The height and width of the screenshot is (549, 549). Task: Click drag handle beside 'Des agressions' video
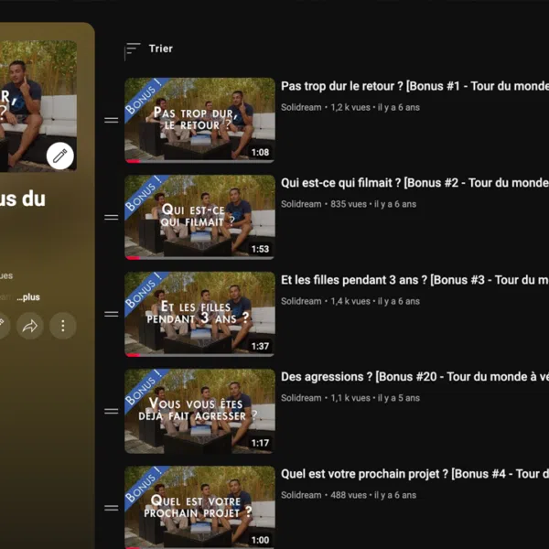point(112,412)
